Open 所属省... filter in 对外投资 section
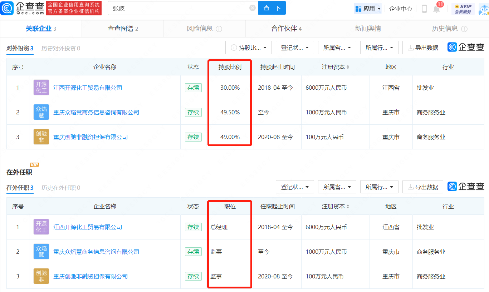Viewport: 489px width, 292px height. pyautogui.click(x=337, y=48)
